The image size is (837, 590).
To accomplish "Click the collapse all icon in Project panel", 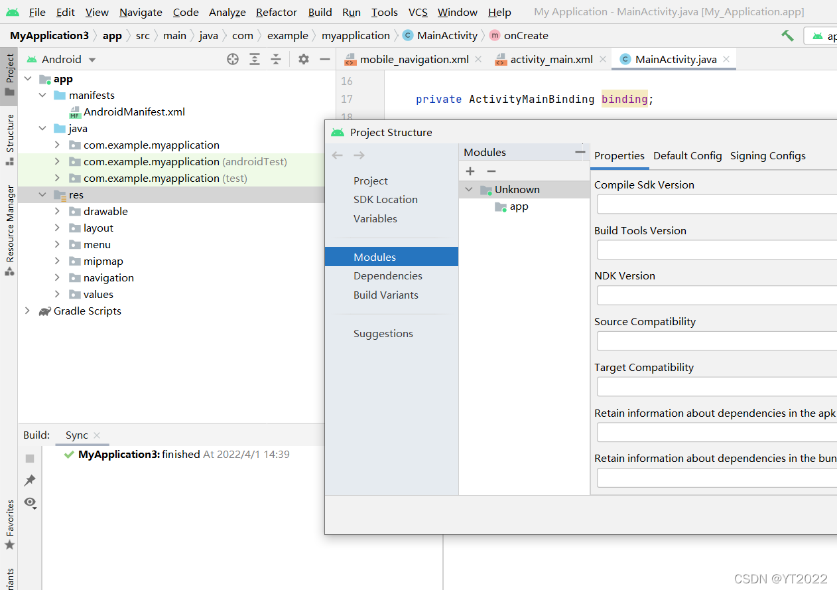I will [x=276, y=59].
